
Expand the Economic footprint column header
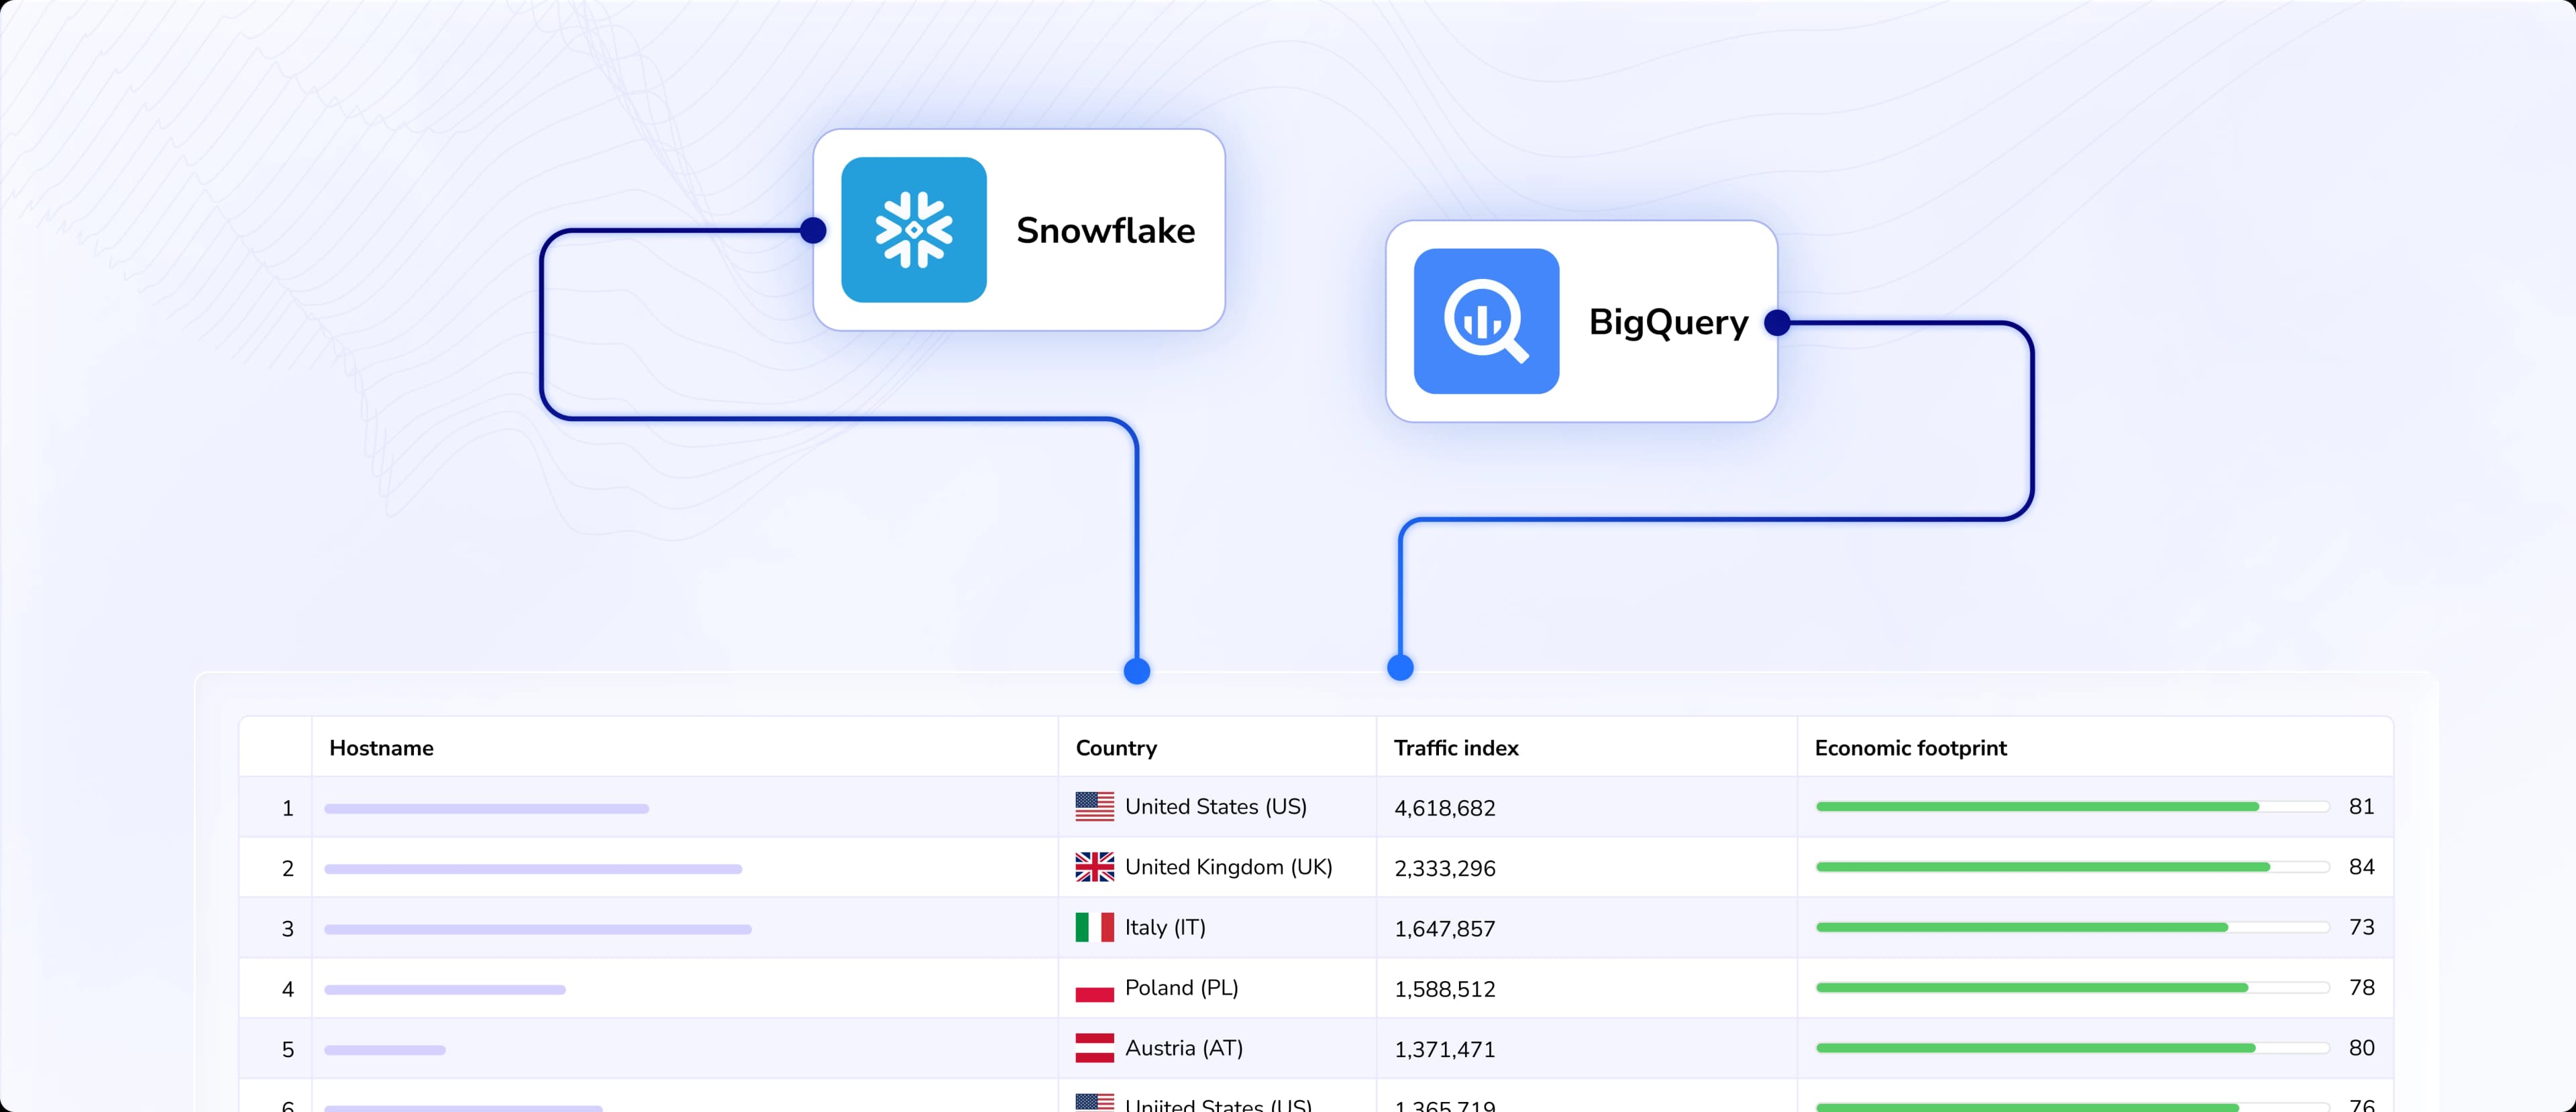1911,747
